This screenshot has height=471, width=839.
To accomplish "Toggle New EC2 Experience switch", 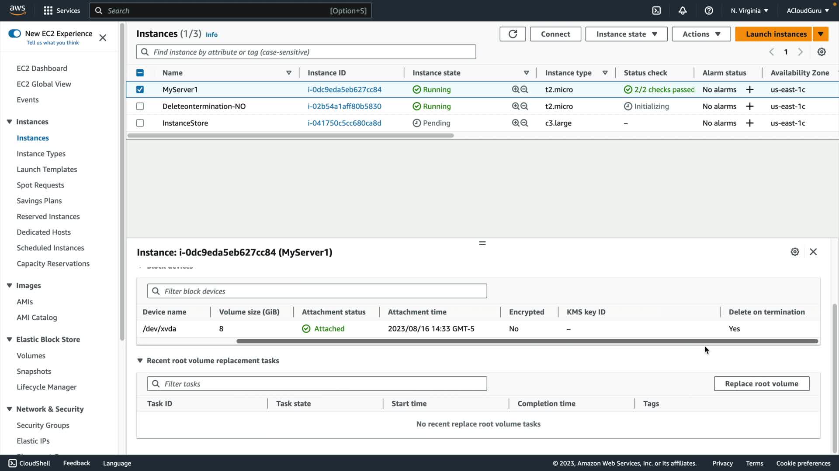I will [x=14, y=34].
